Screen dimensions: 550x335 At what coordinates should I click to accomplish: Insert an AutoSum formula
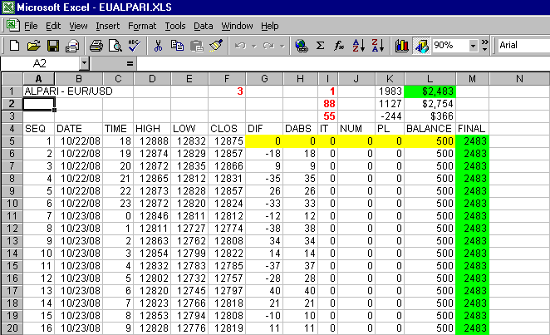(320, 45)
